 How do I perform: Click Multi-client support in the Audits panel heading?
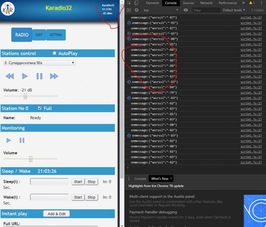(x=162, y=196)
